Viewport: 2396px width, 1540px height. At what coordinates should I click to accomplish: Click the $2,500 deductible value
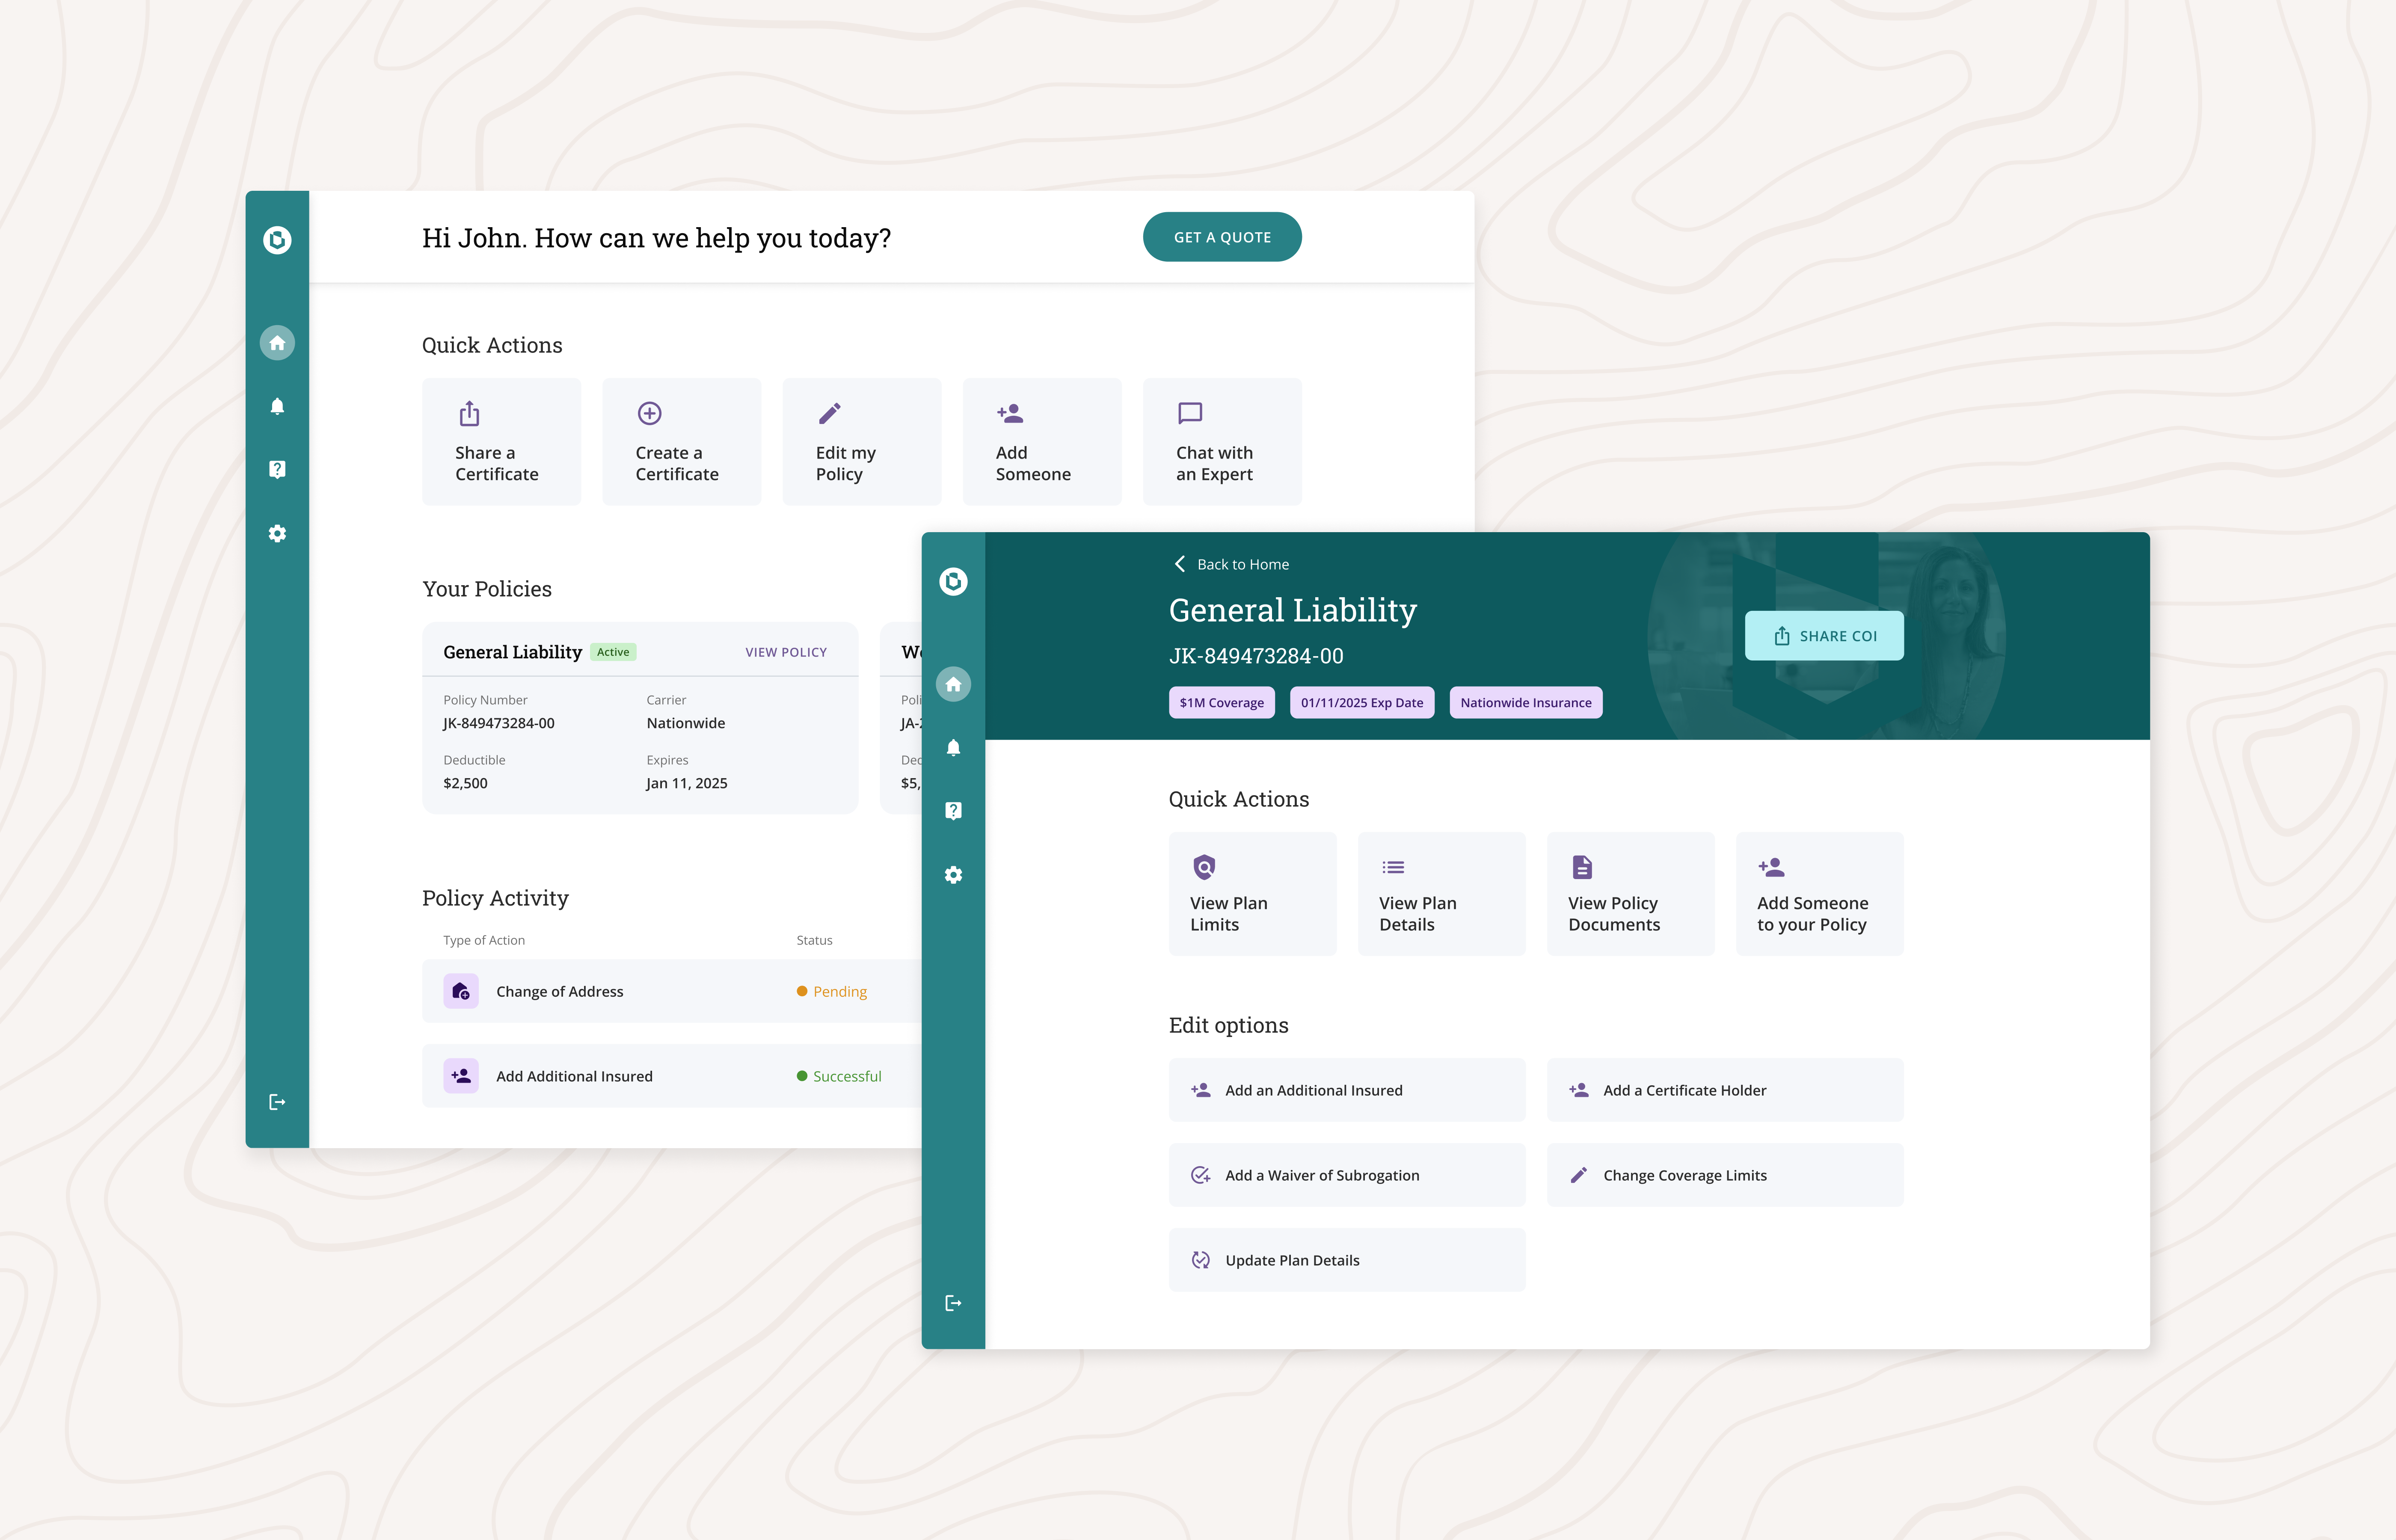pyautogui.click(x=465, y=783)
